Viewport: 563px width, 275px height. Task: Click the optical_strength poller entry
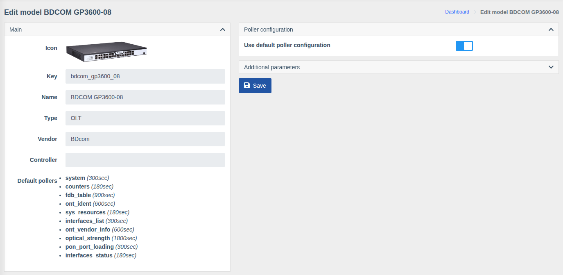101,238
